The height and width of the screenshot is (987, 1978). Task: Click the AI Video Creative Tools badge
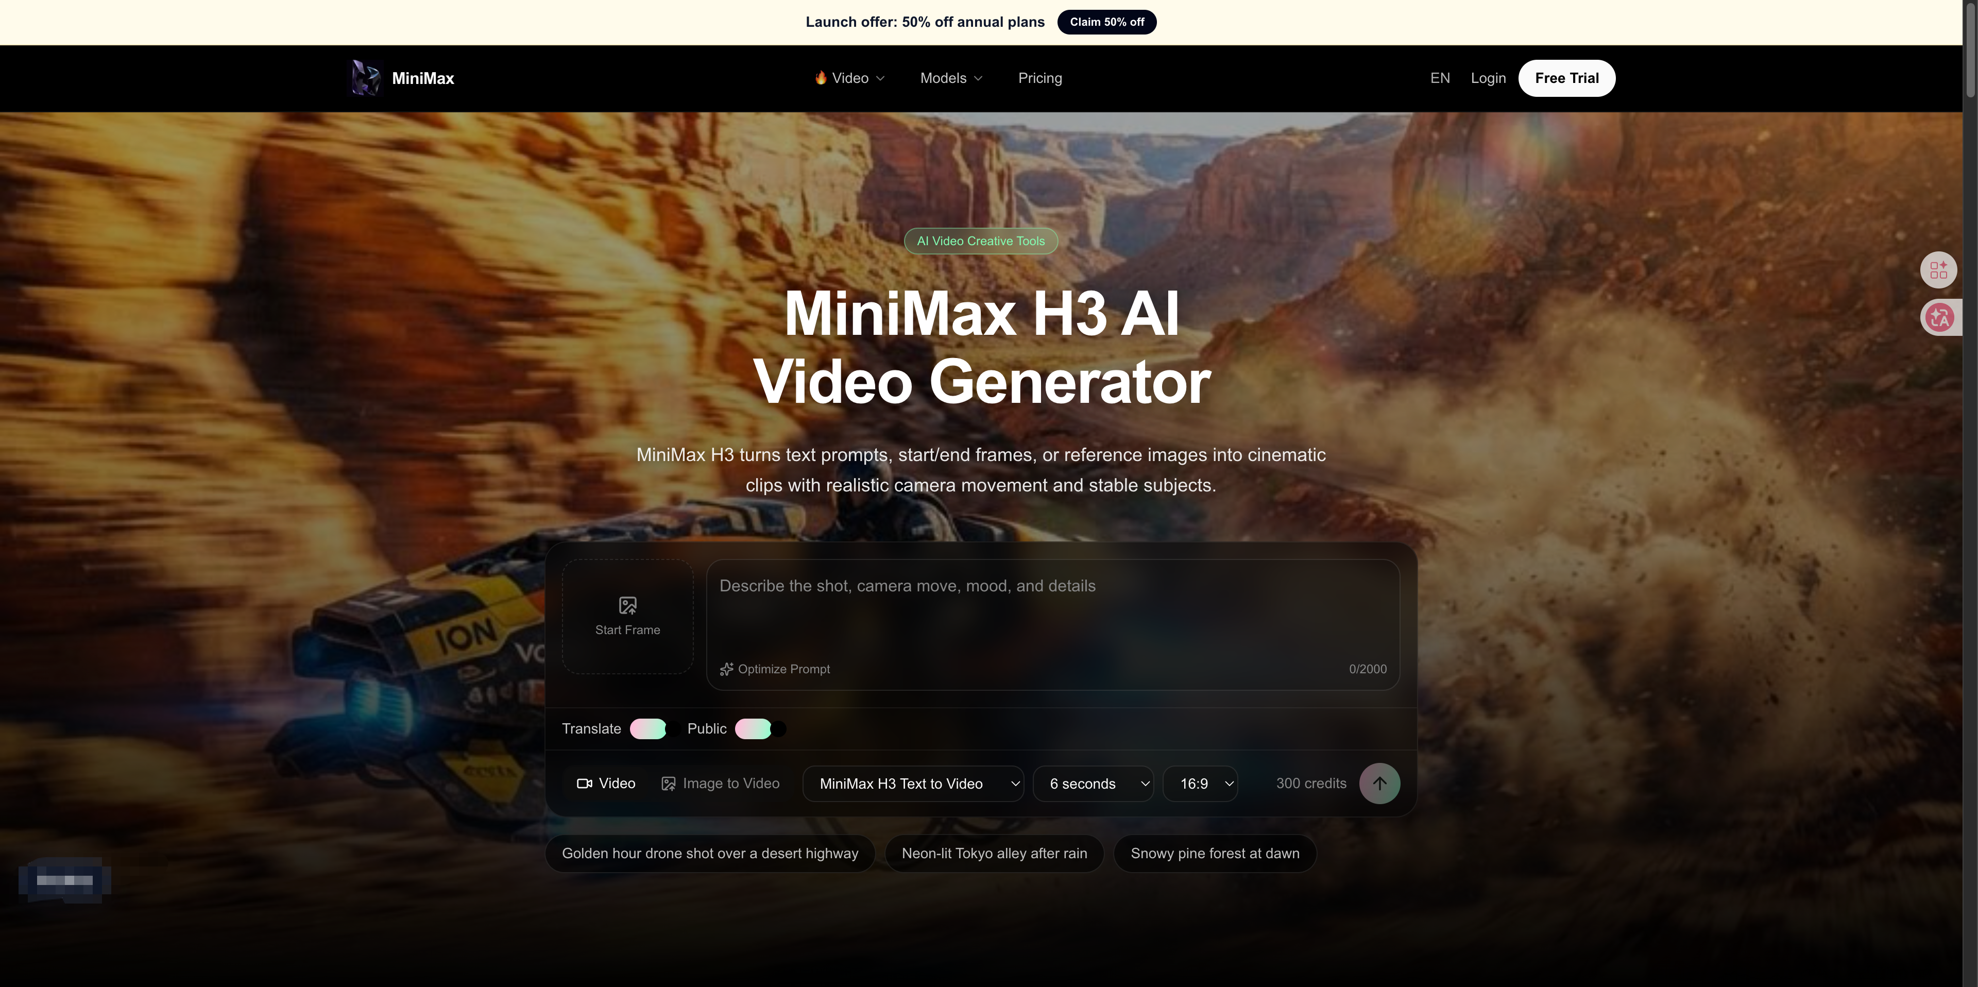[981, 241]
